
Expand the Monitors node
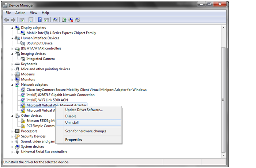point(12,80)
